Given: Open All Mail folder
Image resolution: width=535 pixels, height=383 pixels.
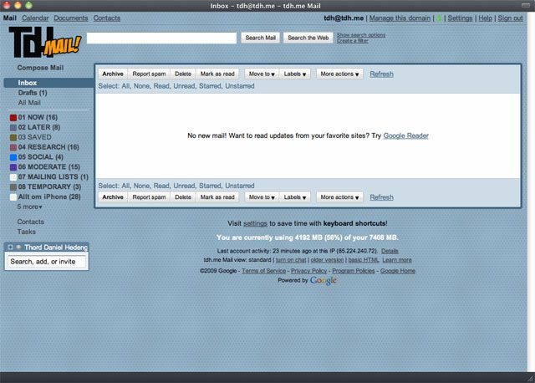Looking at the screenshot, I should click(x=29, y=102).
